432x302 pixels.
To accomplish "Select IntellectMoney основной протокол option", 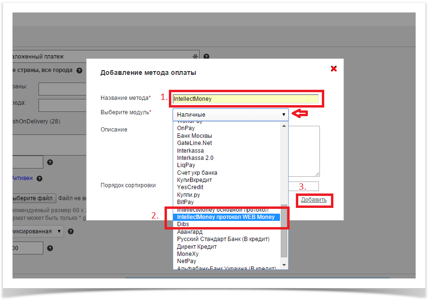I will click(223, 210).
